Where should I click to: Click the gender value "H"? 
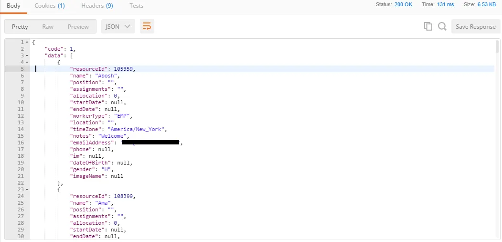(x=106, y=169)
